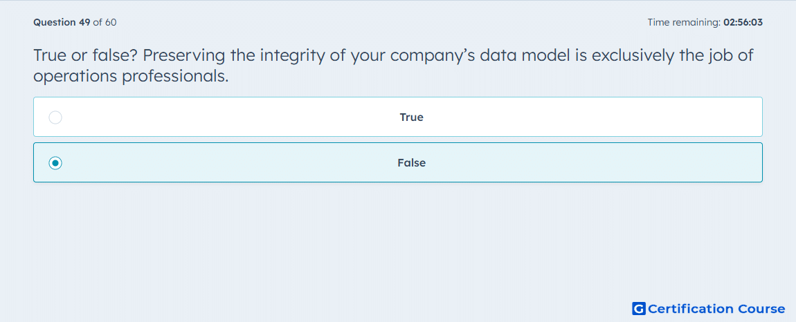Open the Certification Course watermark link
This screenshot has width=796, height=322.
pyautogui.click(x=709, y=308)
